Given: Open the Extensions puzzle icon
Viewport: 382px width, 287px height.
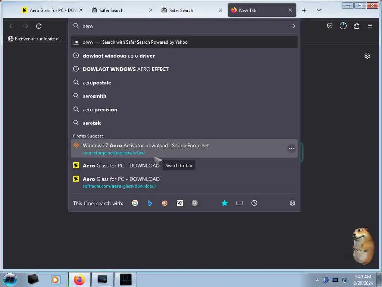Looking at the screenshot, I should [357, 26].
